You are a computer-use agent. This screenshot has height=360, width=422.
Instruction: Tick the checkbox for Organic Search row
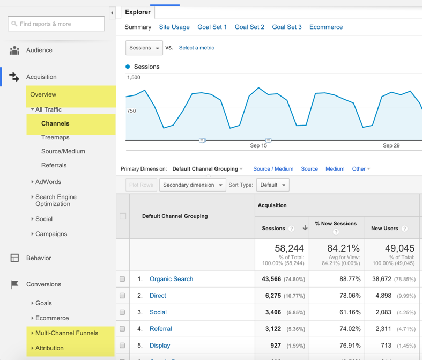[123, 279]
